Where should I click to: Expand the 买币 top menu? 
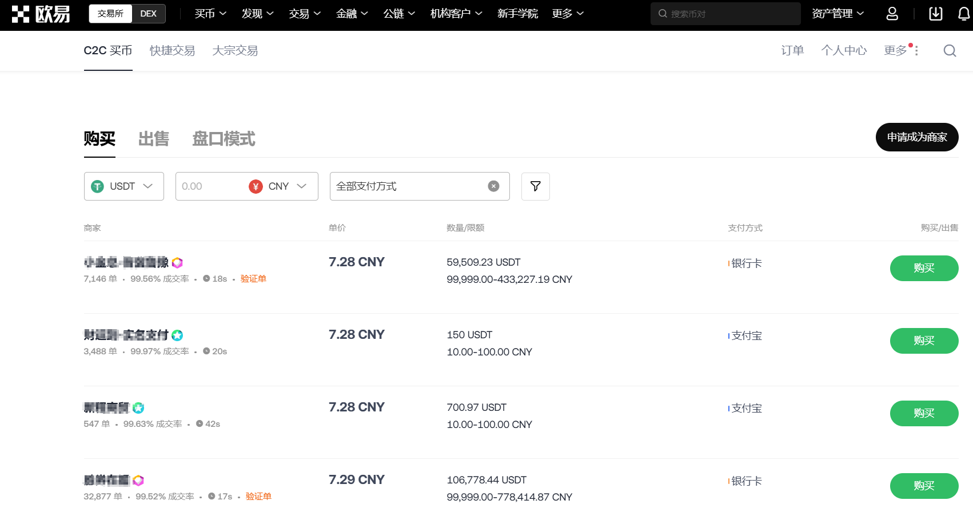pyautogui.click(x=210, y=14)
